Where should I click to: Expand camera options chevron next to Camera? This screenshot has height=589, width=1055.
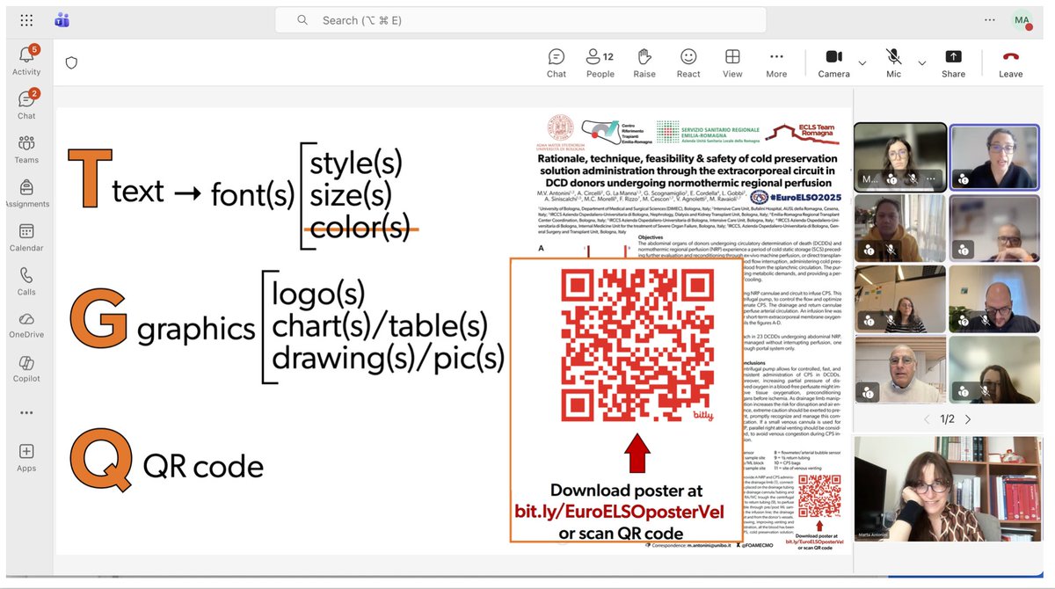(x=862, y=63)
